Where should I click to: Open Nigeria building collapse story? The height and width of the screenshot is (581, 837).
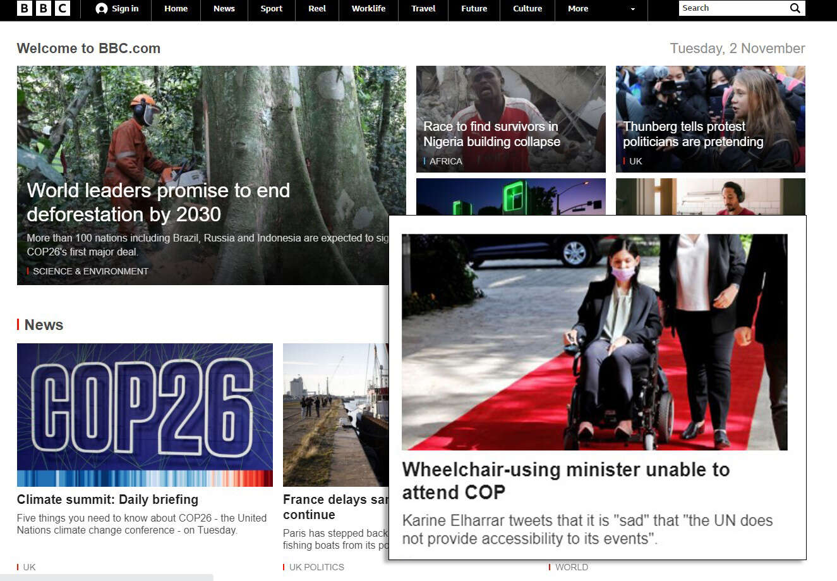click(491, 134)
